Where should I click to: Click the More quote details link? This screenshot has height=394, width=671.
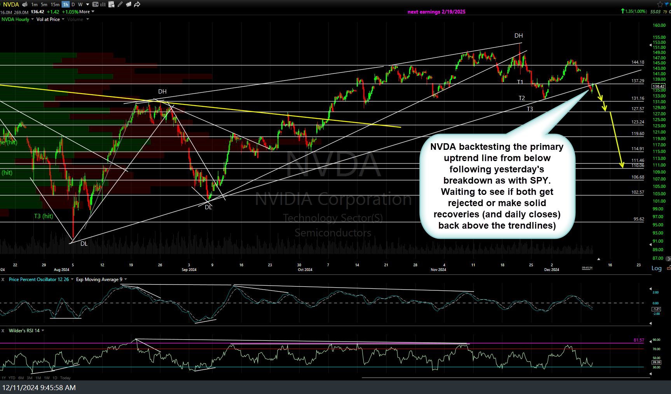tap(85, 12)
